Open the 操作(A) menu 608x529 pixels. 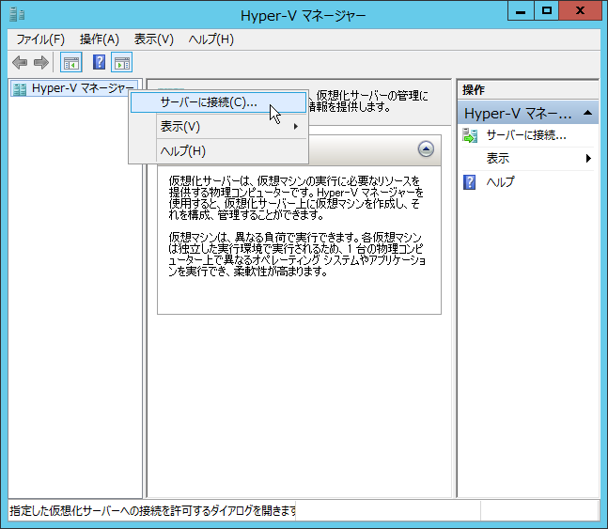(100, 39)
